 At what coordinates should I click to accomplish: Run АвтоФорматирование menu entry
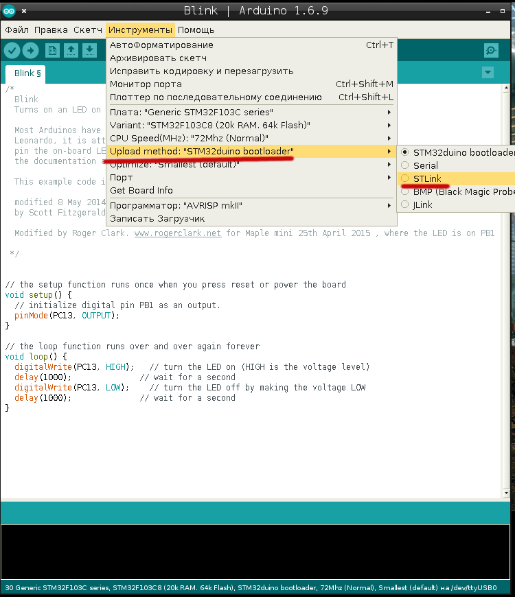(x=251, y=45)
